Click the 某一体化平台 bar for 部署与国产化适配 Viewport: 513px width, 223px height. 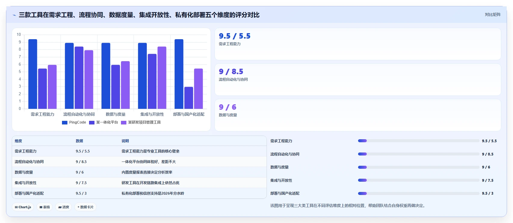[189, 98]
